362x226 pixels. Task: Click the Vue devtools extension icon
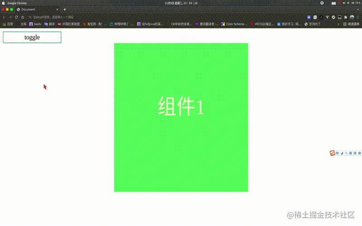327,17
